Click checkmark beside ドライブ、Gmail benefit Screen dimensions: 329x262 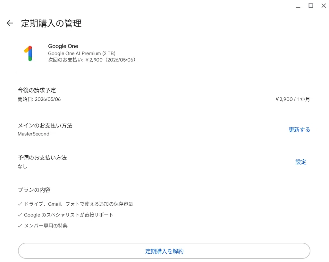click(x=20, y=204)
